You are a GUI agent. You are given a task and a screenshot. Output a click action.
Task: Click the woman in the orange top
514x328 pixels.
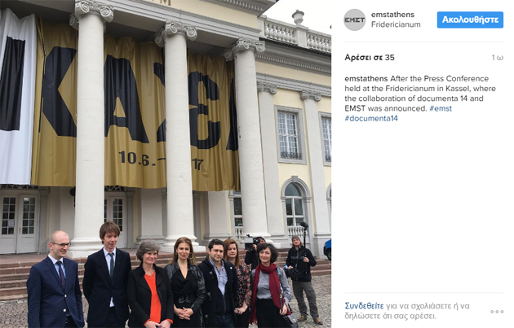pos(150,285)
